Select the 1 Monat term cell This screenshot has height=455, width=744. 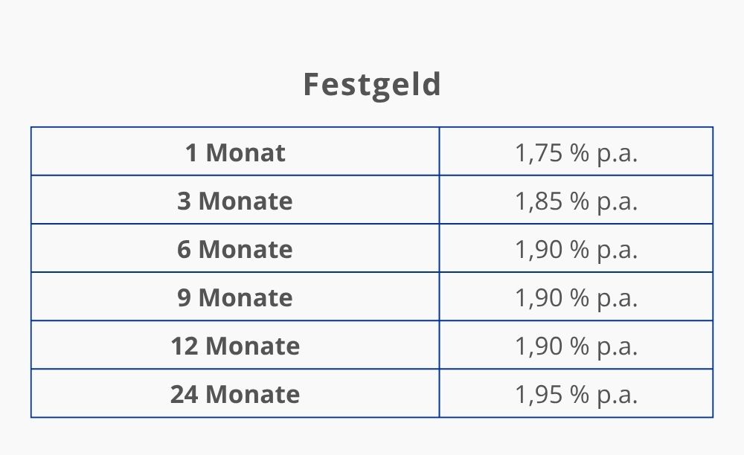235,152
